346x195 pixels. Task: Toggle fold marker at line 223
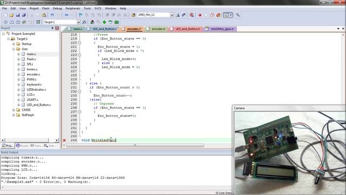point(79,55)
